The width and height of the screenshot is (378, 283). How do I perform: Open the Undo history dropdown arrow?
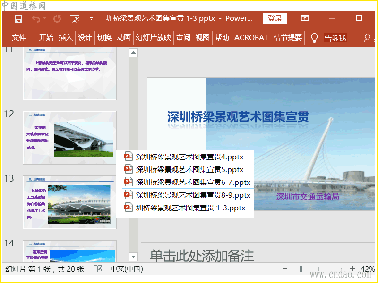tap(45, 19)
